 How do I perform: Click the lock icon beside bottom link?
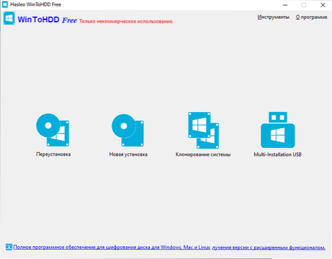pyautogui.click(x=9, y=247)
